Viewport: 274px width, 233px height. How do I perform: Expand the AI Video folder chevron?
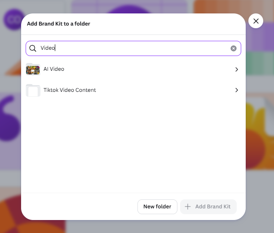coord(237,69)
